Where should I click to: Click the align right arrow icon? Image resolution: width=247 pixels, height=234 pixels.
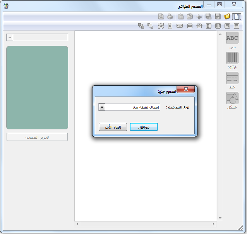[227, 26]
